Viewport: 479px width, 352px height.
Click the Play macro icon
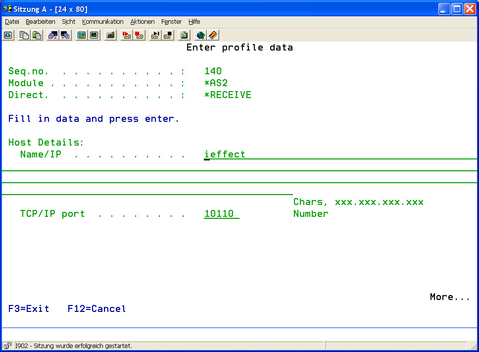coord(155,35)
